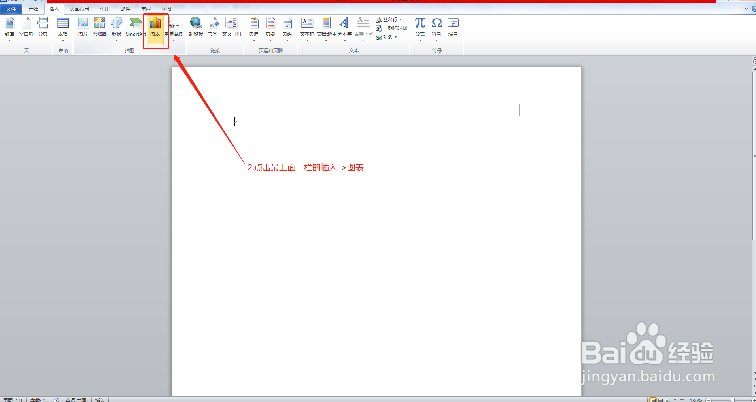Select the 插入 Insert tab
756x402 pixels.
54,9
